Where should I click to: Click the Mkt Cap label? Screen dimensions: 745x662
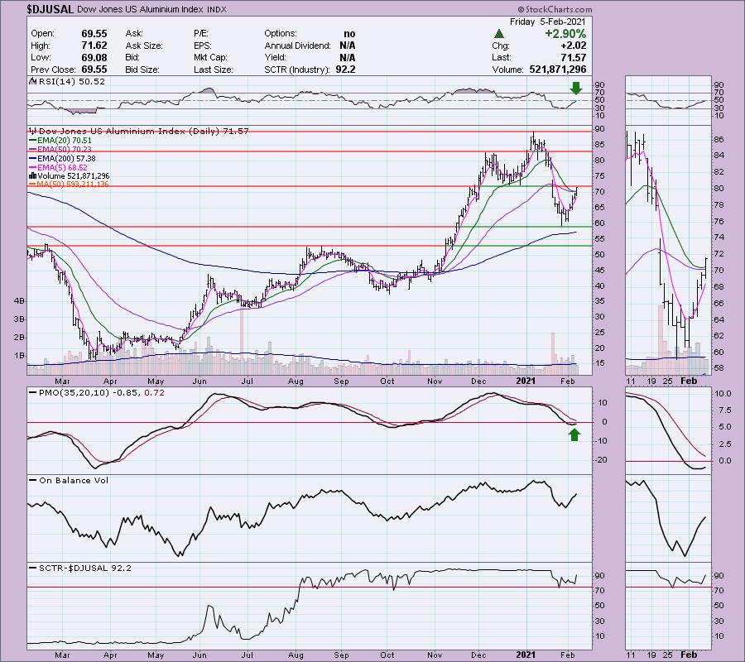point(210,57)
